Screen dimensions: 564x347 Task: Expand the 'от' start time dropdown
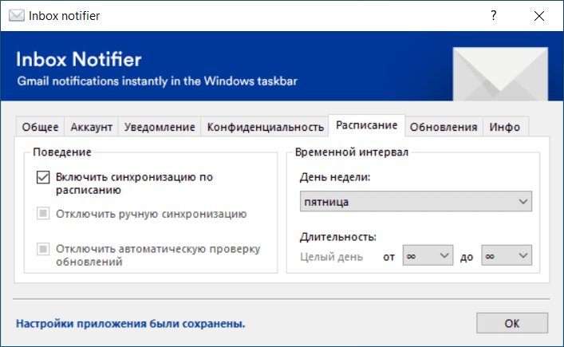pyautogui.click(x=427, y=257)
